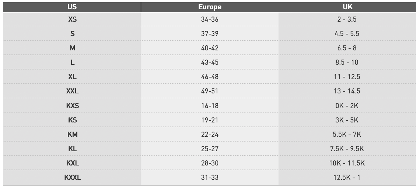420x189 pixels.
Task: Click the Europe 19-21 cell
Action: click(x=210, y=120)
